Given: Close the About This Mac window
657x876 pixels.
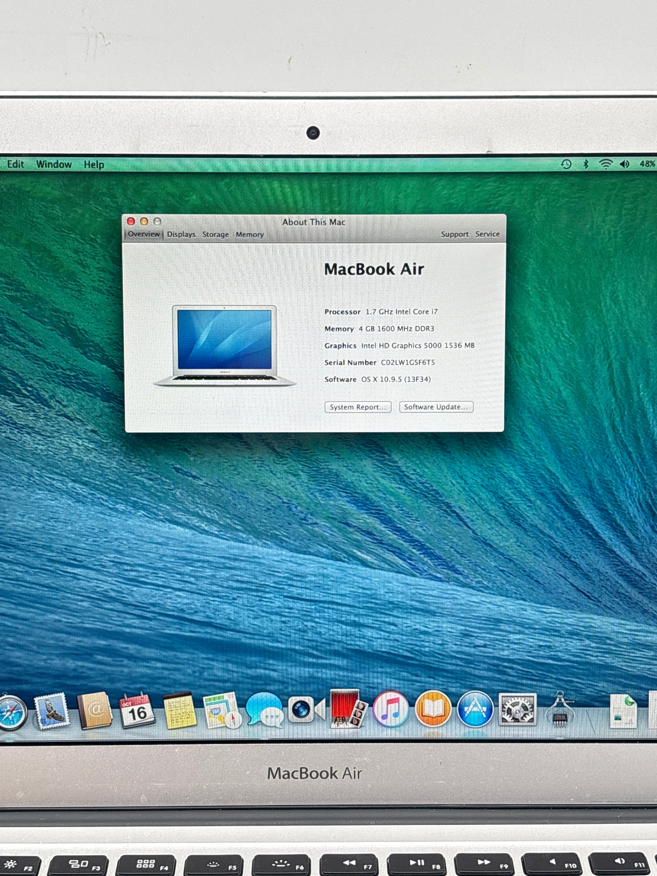Looking at the screenshot, I should (x=131, y=221).
